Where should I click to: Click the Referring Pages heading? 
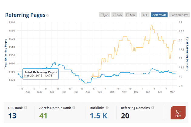[x=25, y=15]
